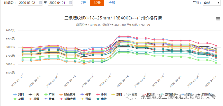The height and width of the screenshot is (106, 223).
Task: Open the end date calendar picker icon
Action: 70,3
